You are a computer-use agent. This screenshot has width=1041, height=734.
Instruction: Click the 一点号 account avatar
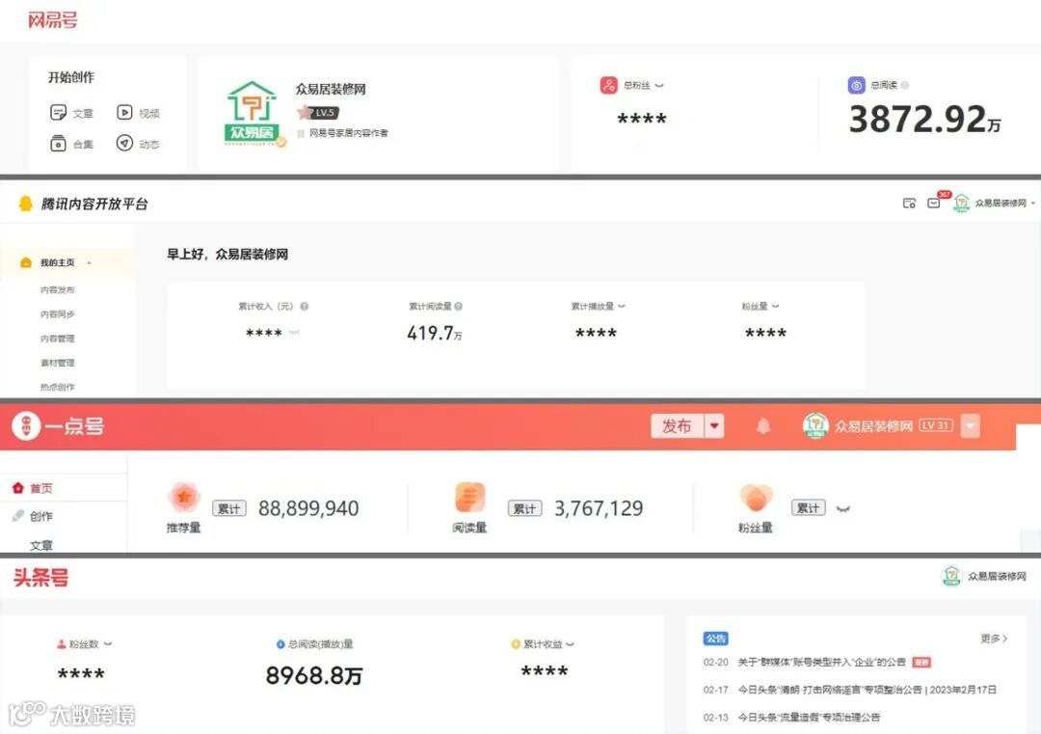[x=815, y=425]
